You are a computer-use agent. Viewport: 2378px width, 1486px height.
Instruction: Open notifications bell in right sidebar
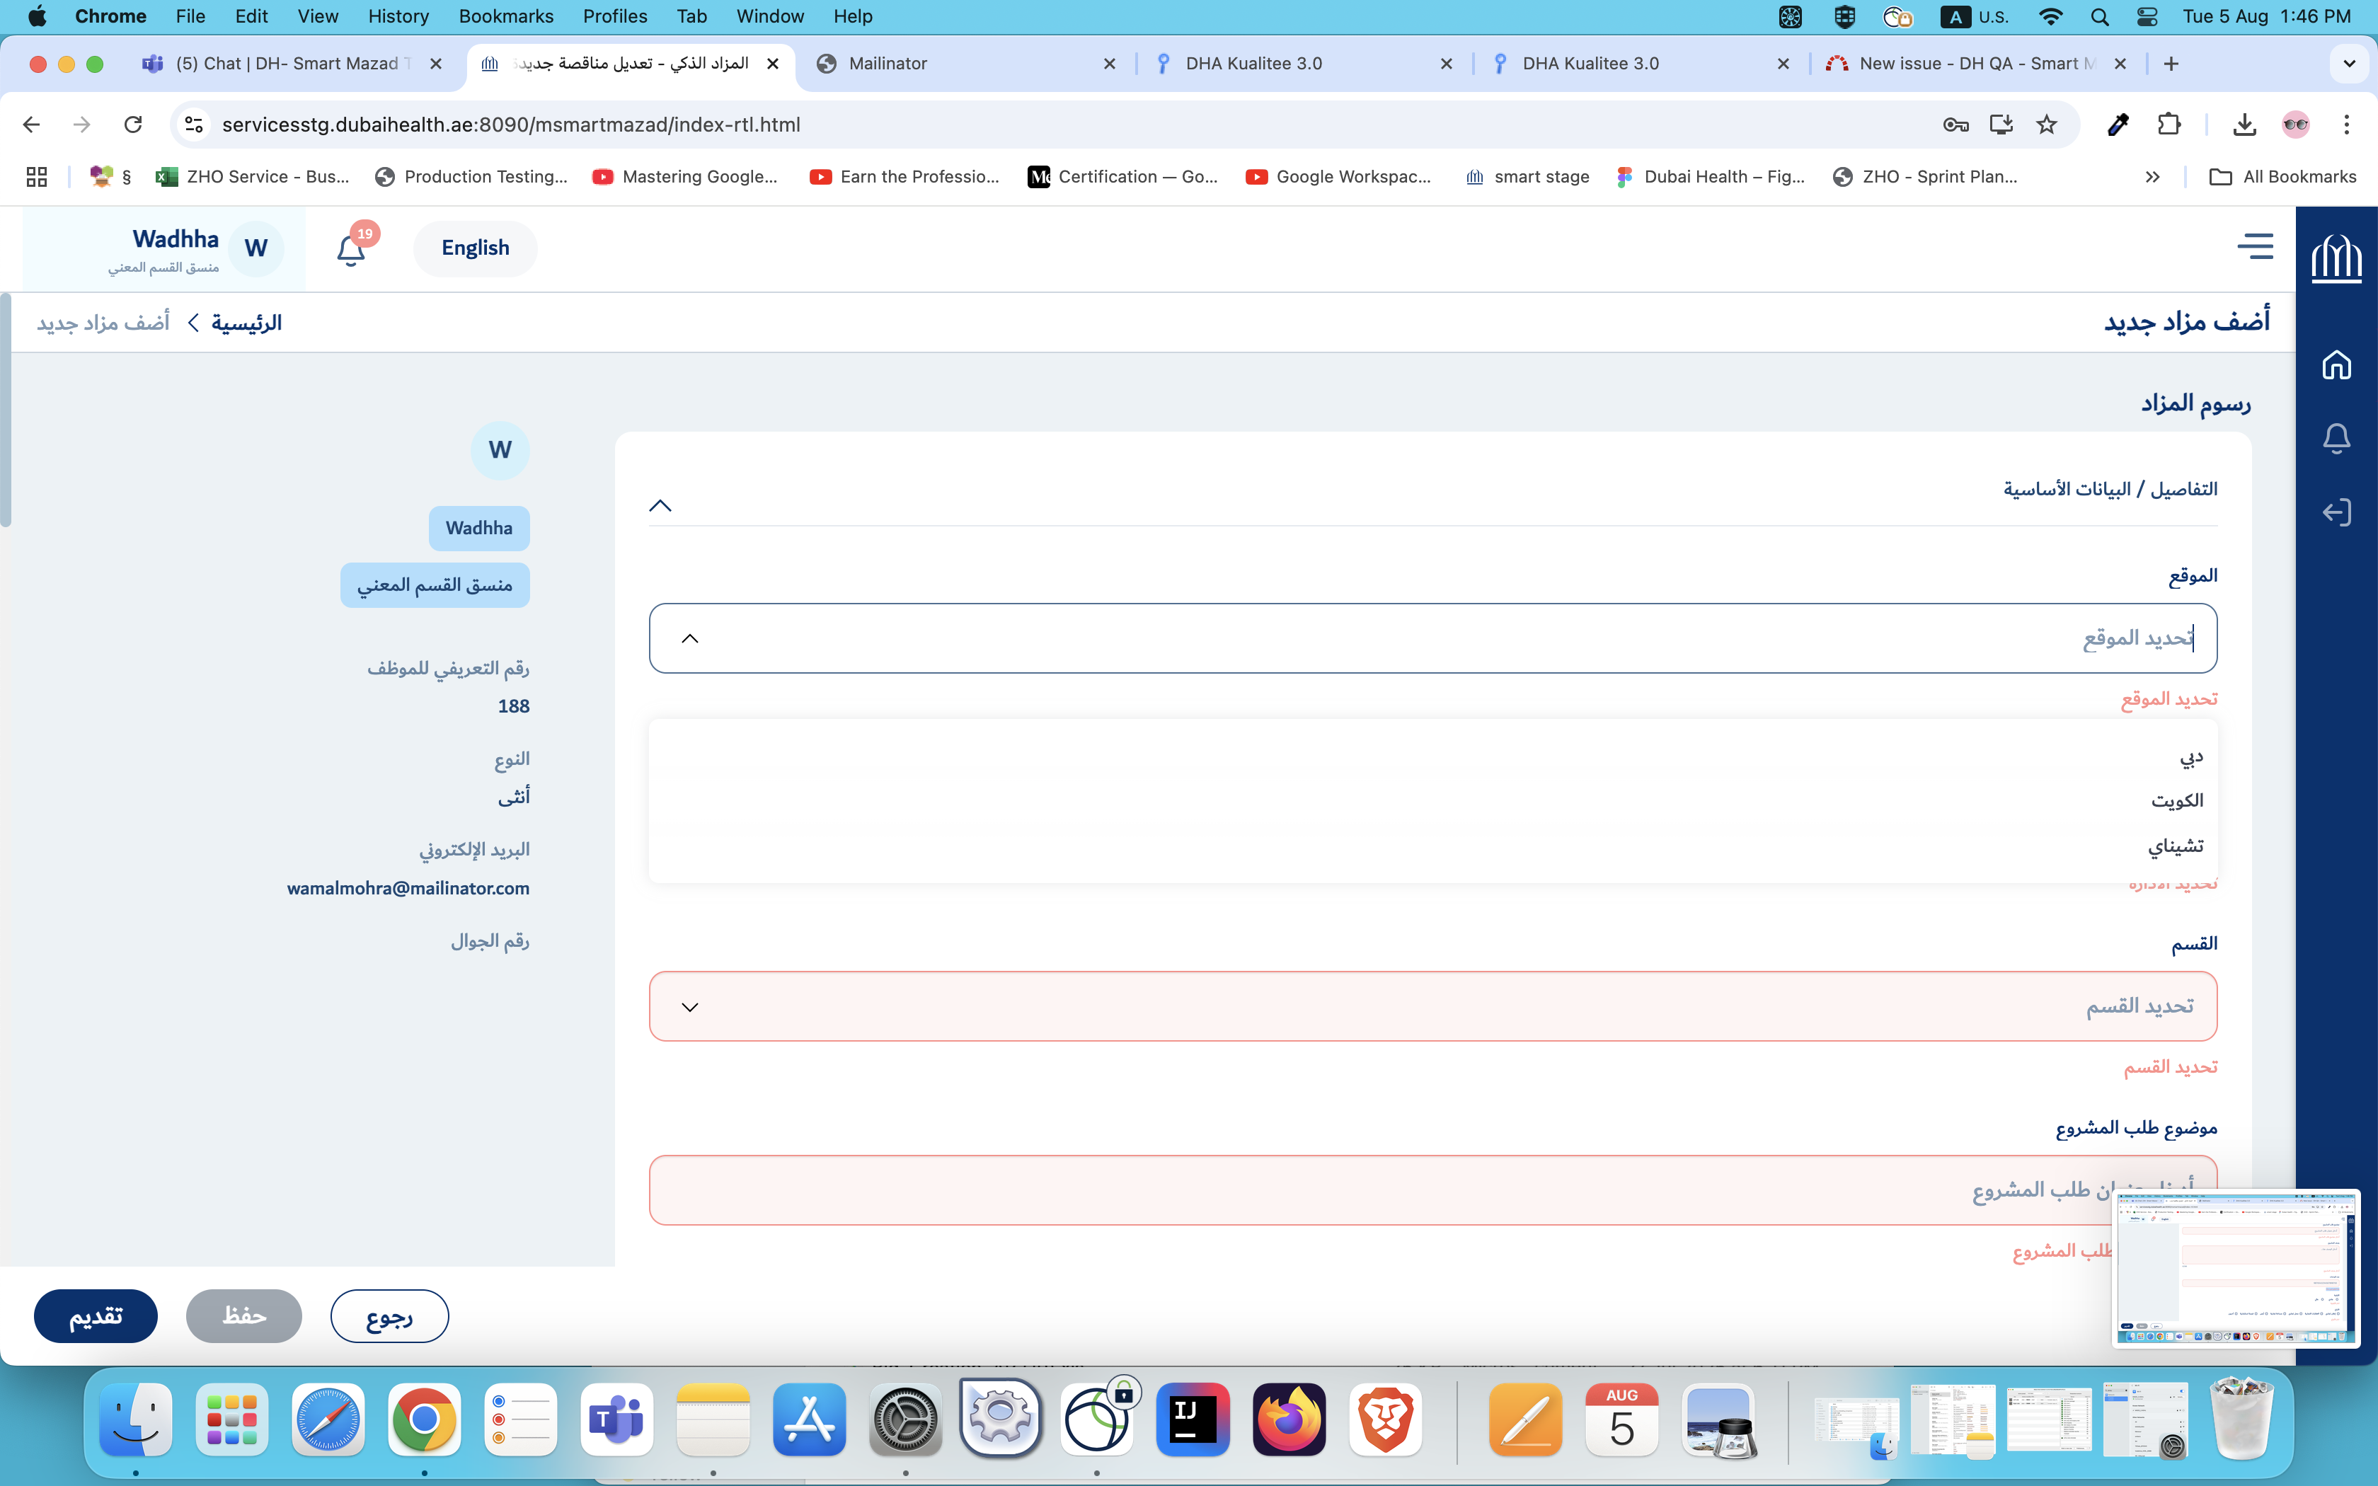(2336, 438)
